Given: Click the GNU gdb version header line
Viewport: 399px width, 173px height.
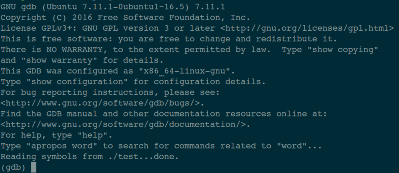Looking at the screenshot, I should click(x=113, y=7).
